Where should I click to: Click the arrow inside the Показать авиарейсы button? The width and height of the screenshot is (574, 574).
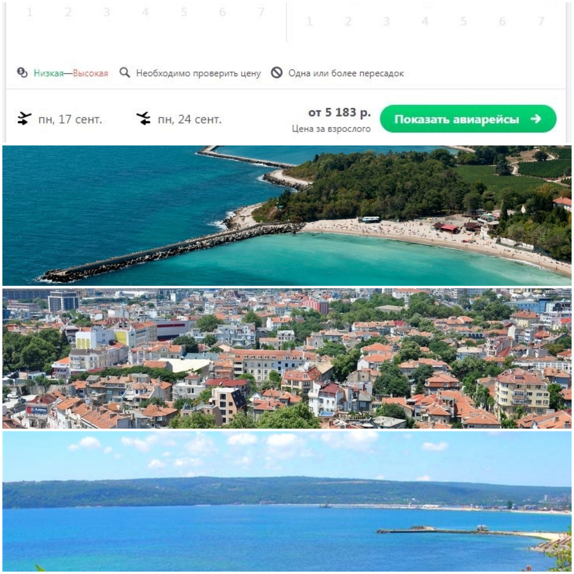(x=536, y=119)
